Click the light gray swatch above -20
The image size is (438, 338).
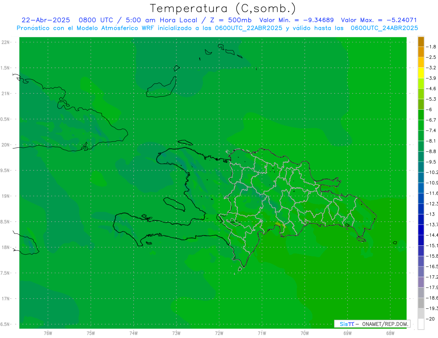pyautogui.click(x=421, y=314)
